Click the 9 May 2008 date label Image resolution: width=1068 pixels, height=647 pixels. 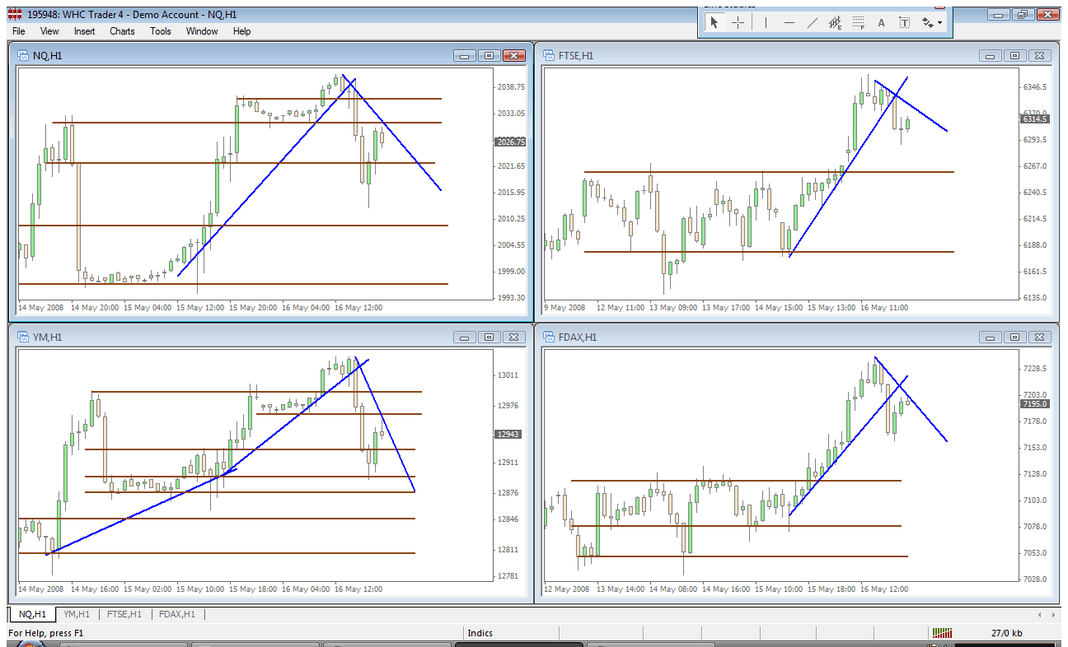[x=564, y=308]
